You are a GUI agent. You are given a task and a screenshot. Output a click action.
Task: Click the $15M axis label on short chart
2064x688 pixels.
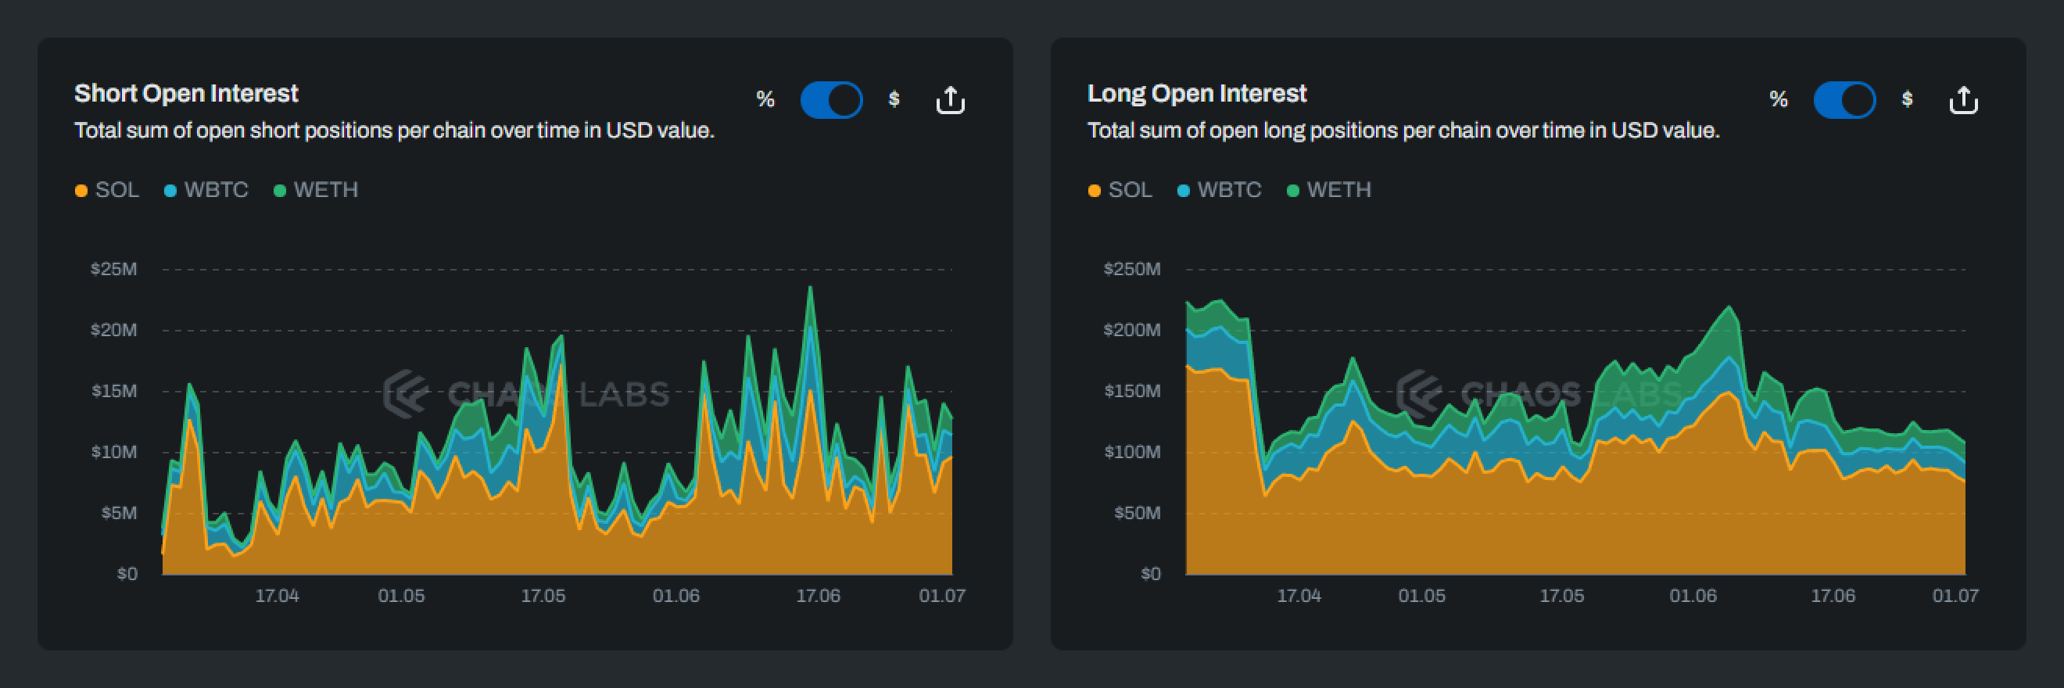(114, 391)
